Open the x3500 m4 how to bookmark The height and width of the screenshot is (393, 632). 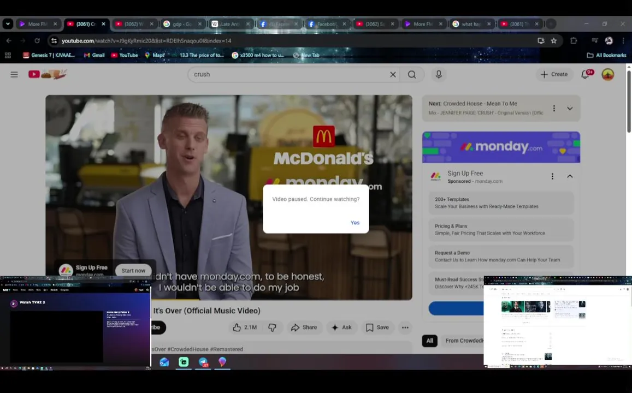coord(258,55)
